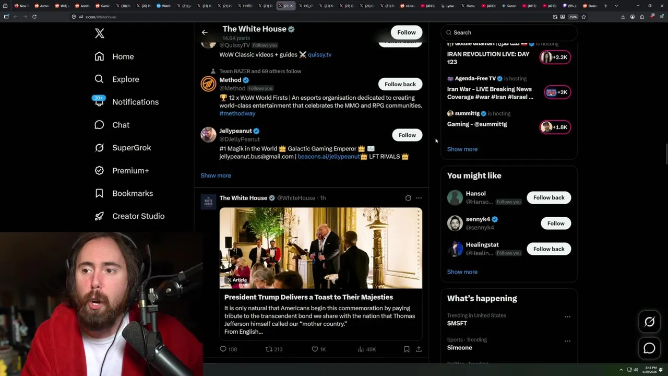
Task: Follow back Method
Action: click(x=400, y=84)
